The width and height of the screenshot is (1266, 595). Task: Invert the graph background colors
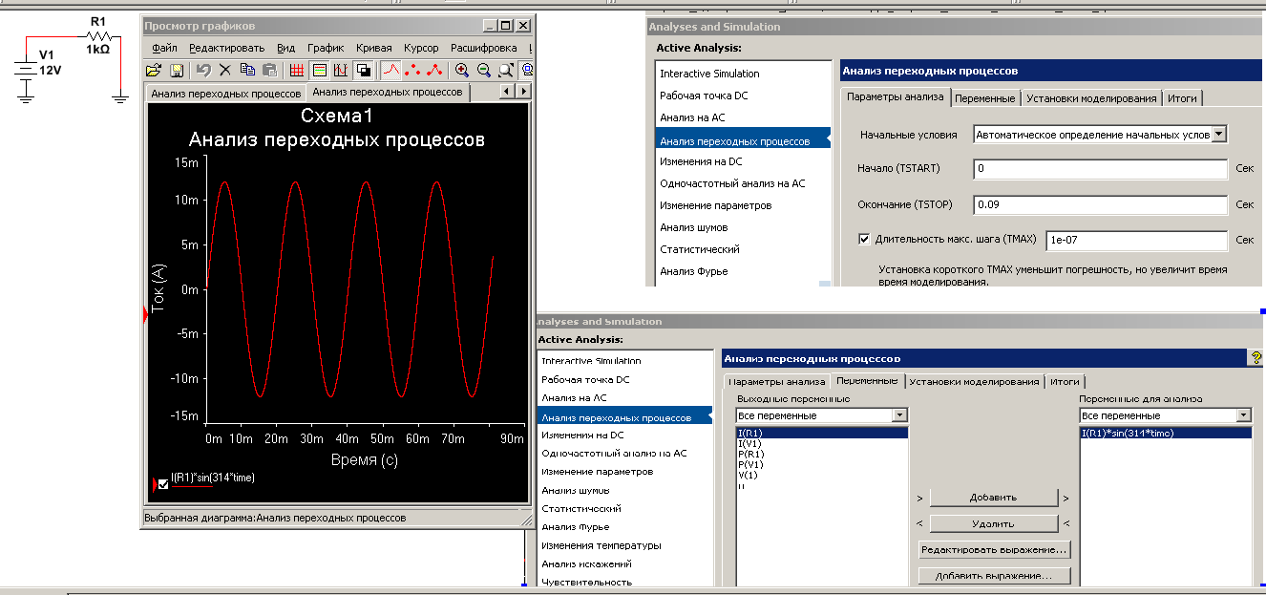click(x=363, y=69)
